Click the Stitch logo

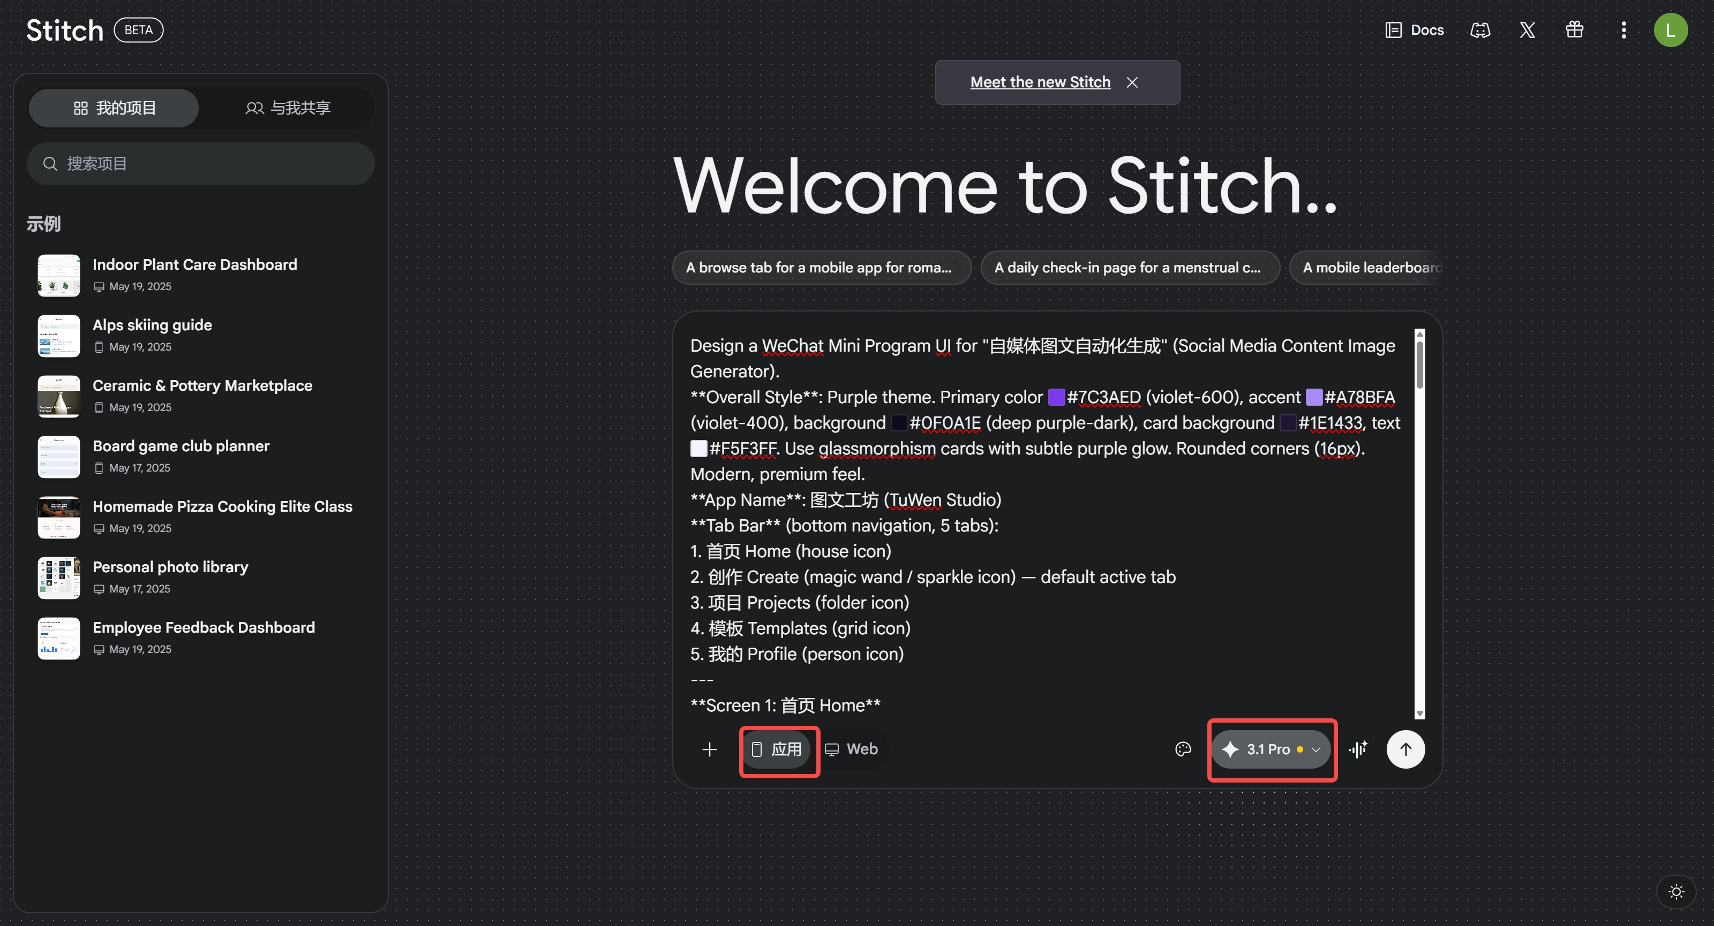[x=64, y=31]
